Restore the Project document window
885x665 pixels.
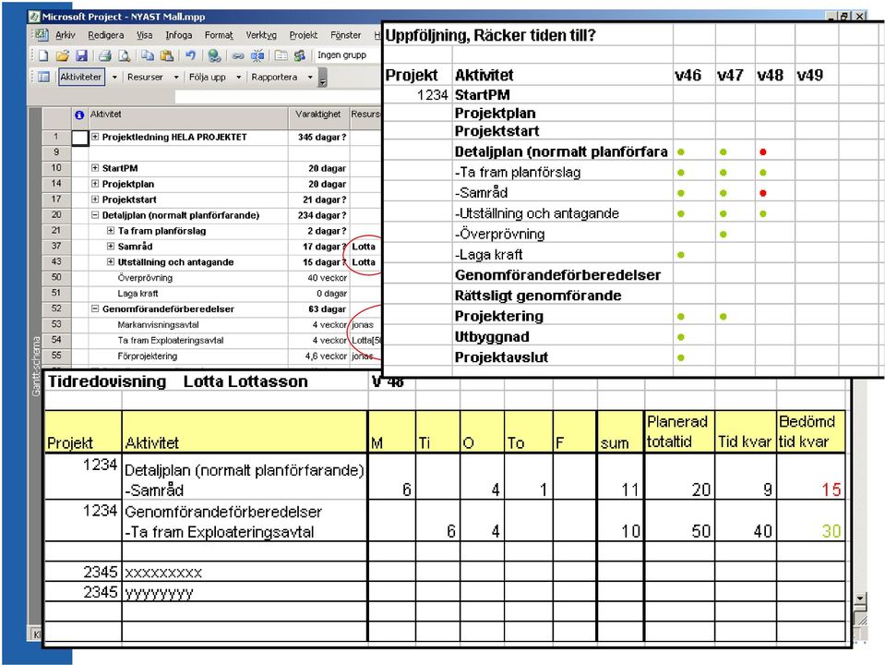(x=845, y=17)
